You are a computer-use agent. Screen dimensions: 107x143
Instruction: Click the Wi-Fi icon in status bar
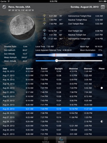[x=9, y=1]
